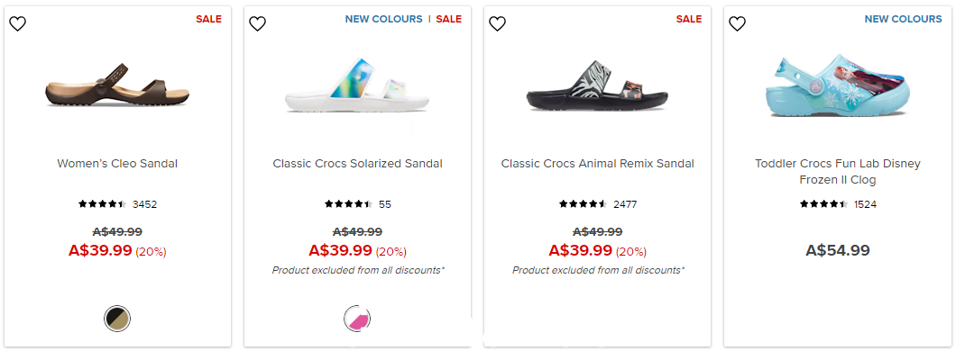
Task: Choose the white and pink colour swatch
Action: click(x=357, y=319)
